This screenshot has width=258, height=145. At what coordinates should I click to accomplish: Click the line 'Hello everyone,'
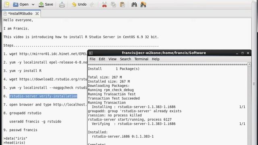[18, 20]
